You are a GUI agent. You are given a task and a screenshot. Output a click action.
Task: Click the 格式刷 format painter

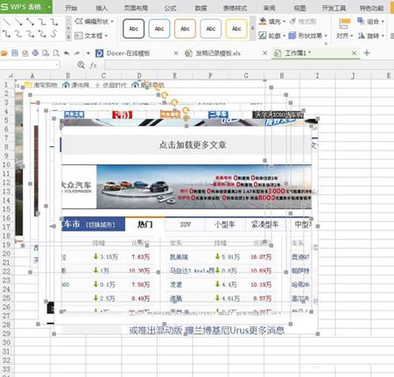pyautogui.click(x=303, y=21)
